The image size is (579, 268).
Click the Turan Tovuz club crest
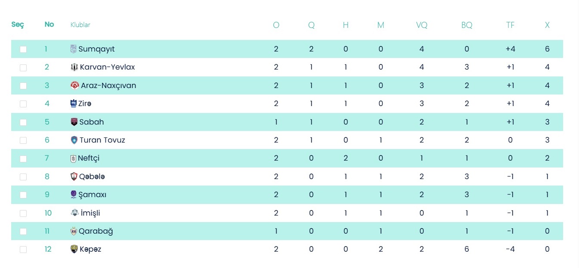pos(74,140)
